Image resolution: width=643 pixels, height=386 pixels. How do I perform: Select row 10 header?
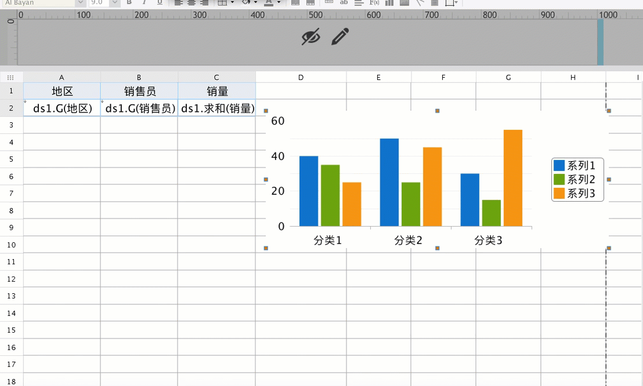[x=11, y=245]
